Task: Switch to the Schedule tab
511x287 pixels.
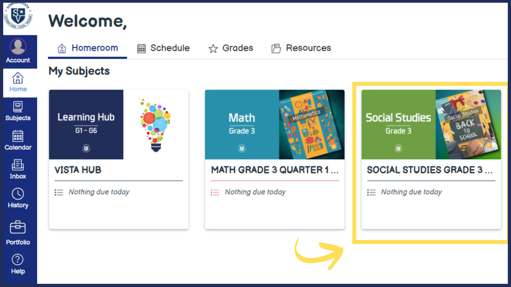Action: point(163,48)
